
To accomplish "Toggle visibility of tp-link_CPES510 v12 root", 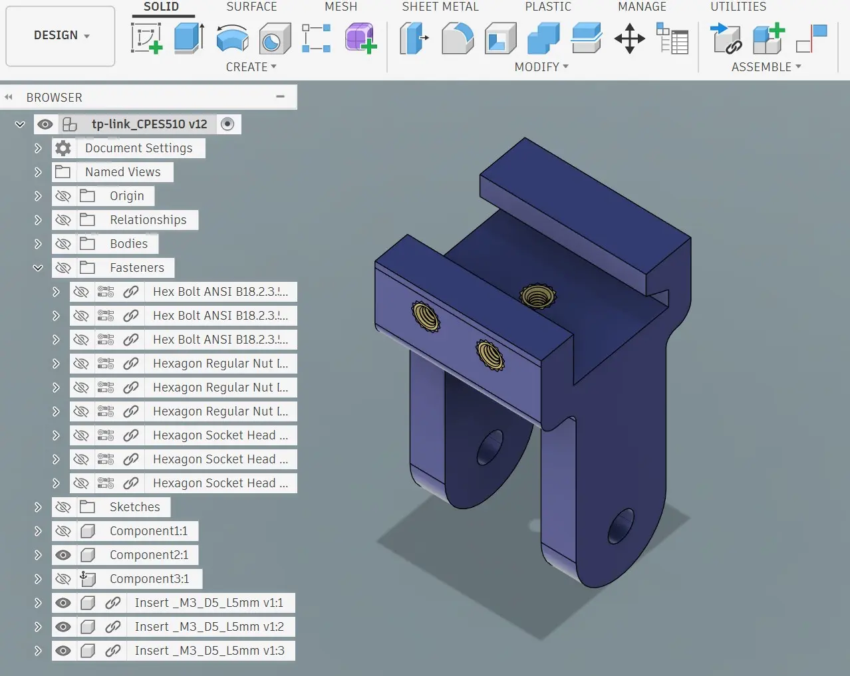I will [45, 124].
